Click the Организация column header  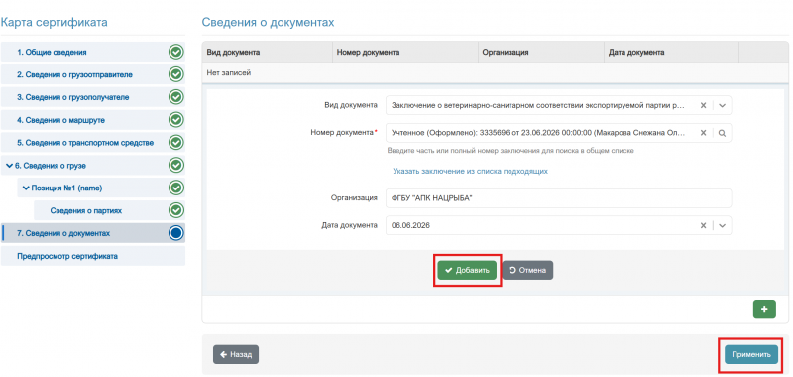(540, 52)
